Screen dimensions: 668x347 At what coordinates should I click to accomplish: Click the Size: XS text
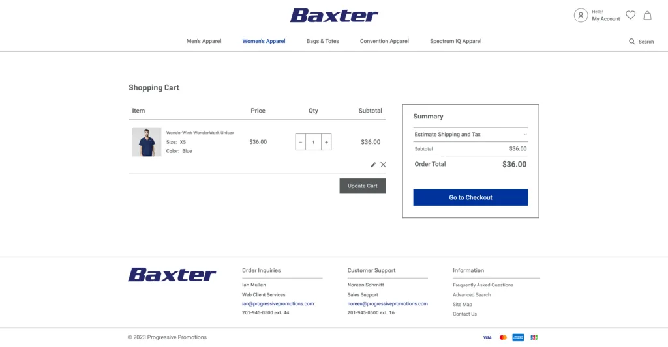[176, 142]
